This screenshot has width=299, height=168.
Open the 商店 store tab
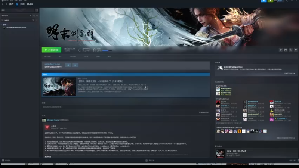11,4
